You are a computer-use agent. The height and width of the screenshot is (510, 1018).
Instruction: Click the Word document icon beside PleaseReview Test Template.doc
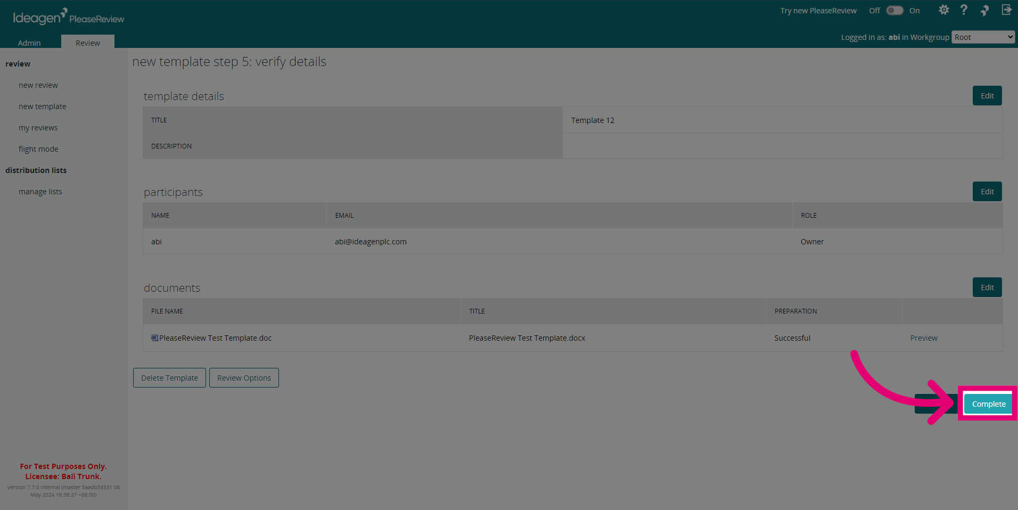154,338
